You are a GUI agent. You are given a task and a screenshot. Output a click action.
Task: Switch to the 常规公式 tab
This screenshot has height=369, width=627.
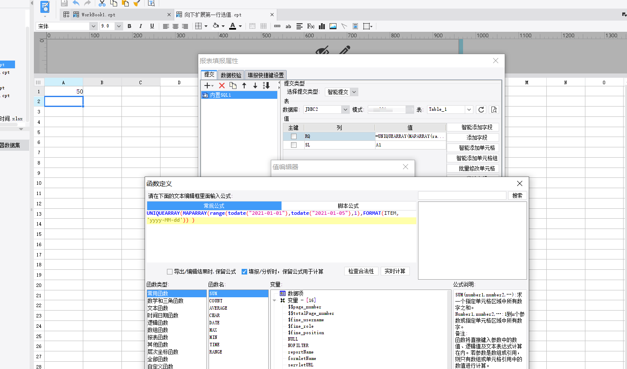click(x=214, y=206)
